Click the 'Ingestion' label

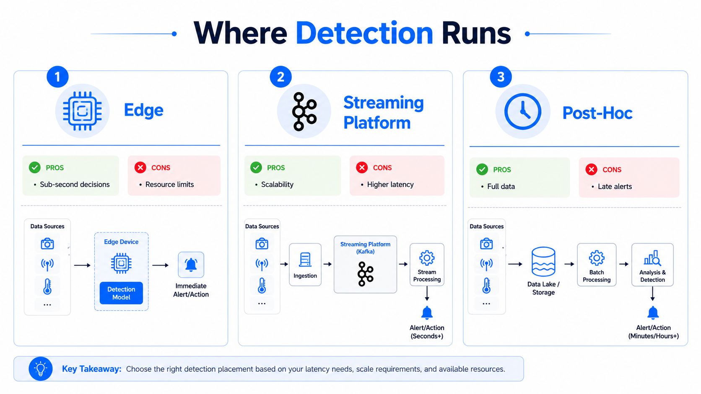click(305, 276)
